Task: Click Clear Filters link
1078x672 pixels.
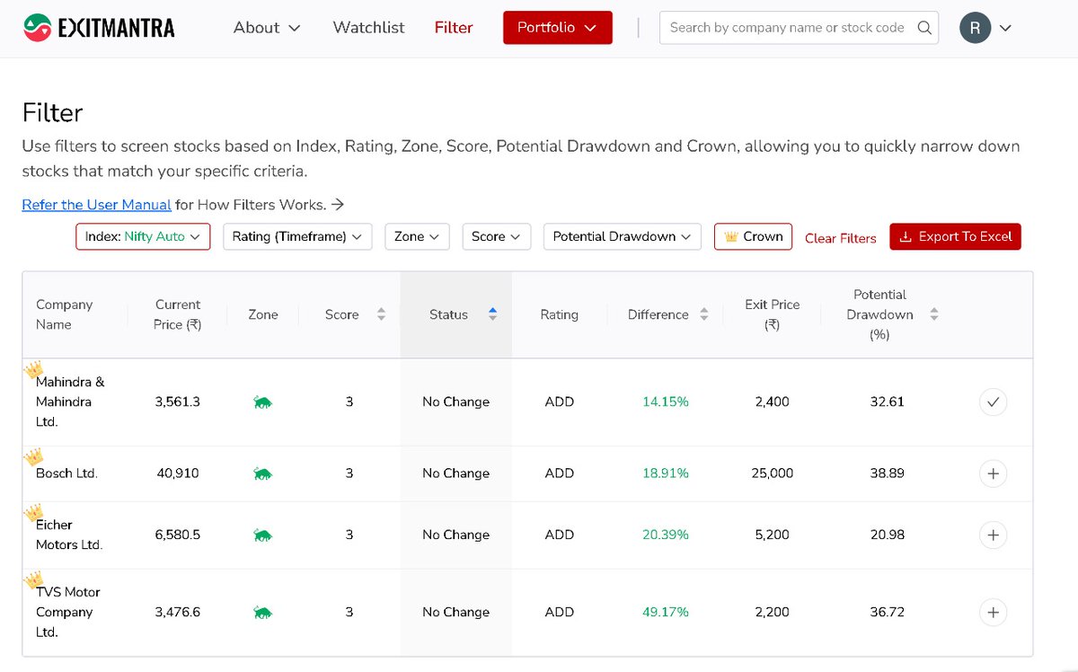Action: pyautogui.click(x=841, y=238)
